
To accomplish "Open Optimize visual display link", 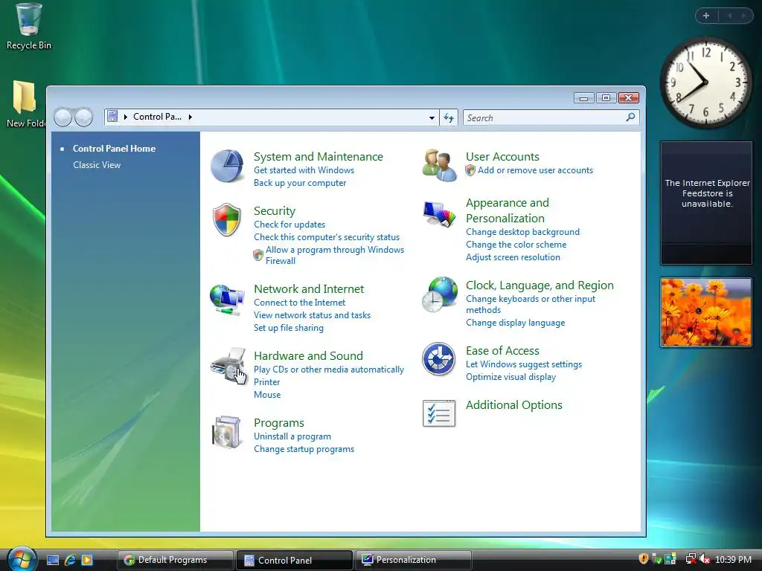I will pyautogui.click(x=510, y=377).
